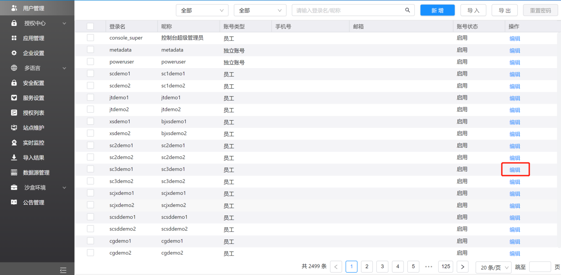Click the 跳至 page number input field

pos(540,267)
